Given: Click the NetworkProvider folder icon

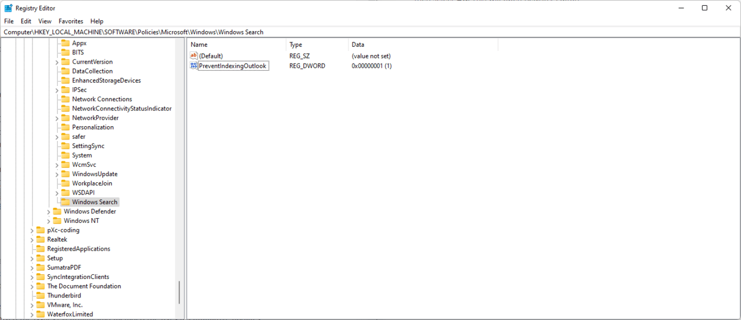Looking at the screenshot, I should tap(65, 118).
